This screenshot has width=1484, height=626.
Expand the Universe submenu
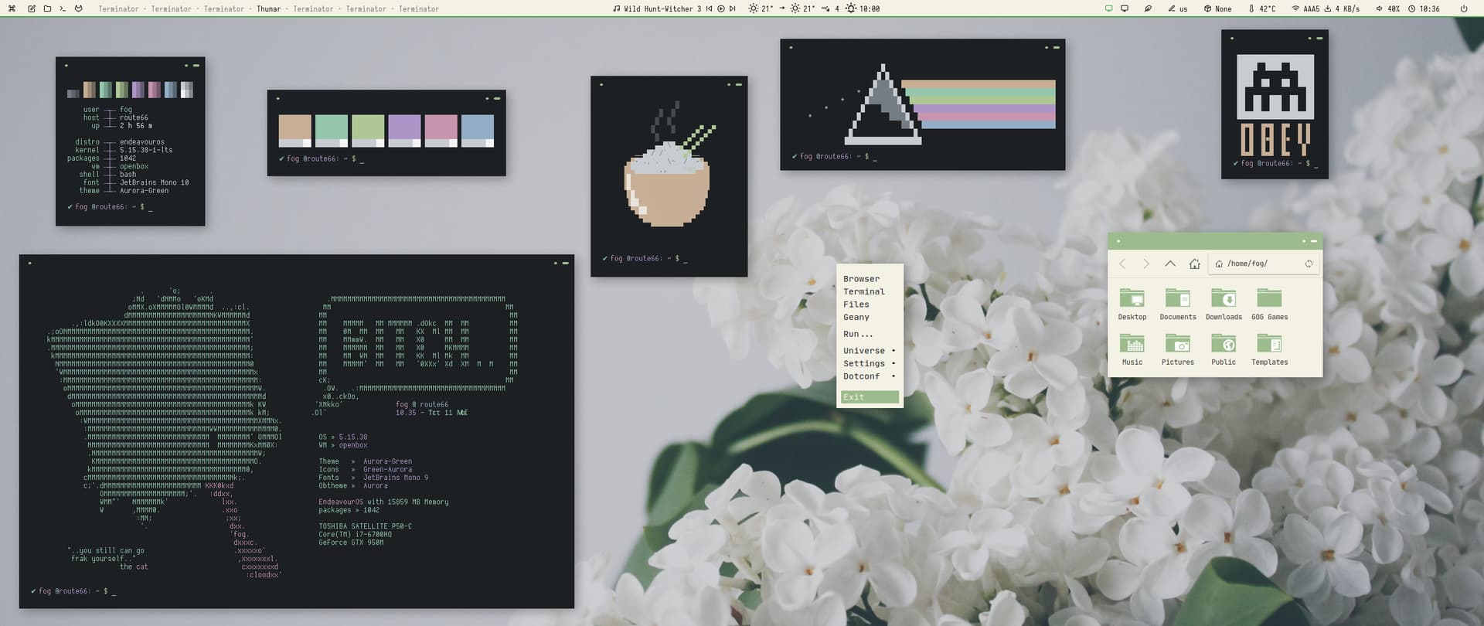click(869, 351)
